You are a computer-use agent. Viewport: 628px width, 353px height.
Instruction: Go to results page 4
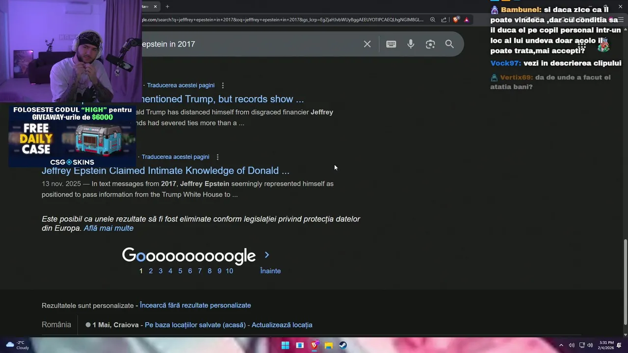coord(170,271)
